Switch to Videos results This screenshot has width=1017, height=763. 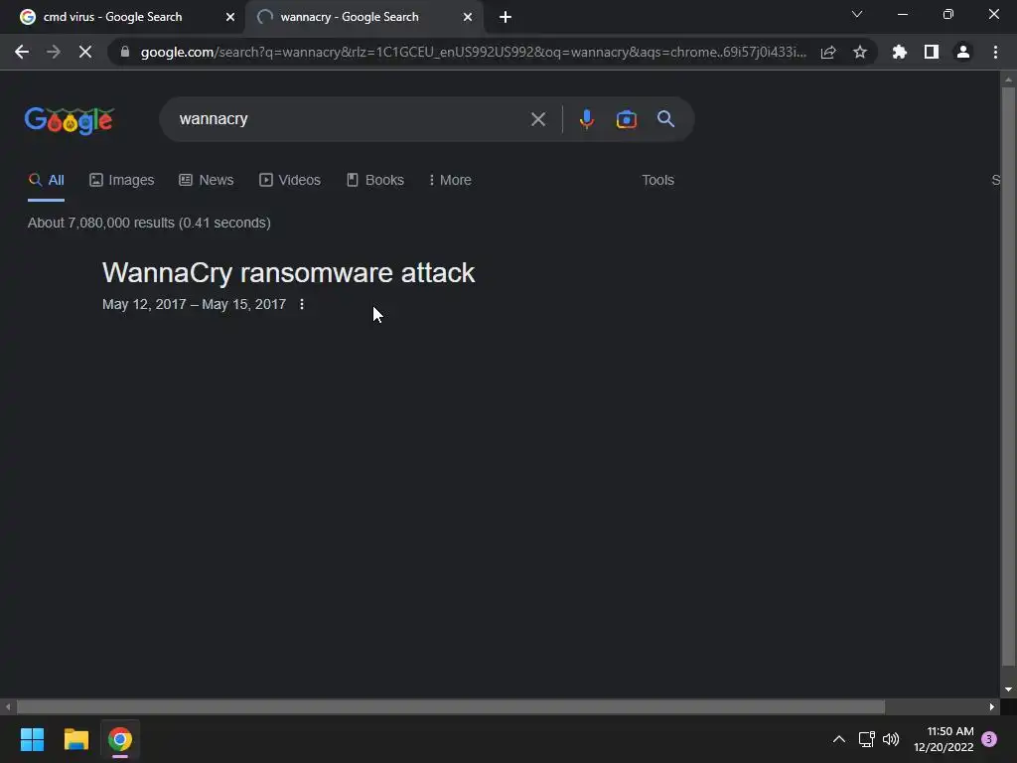(290, 180)
